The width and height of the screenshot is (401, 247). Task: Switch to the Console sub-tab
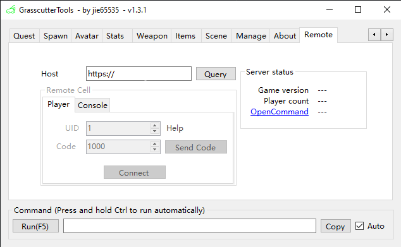coord(92,105)
